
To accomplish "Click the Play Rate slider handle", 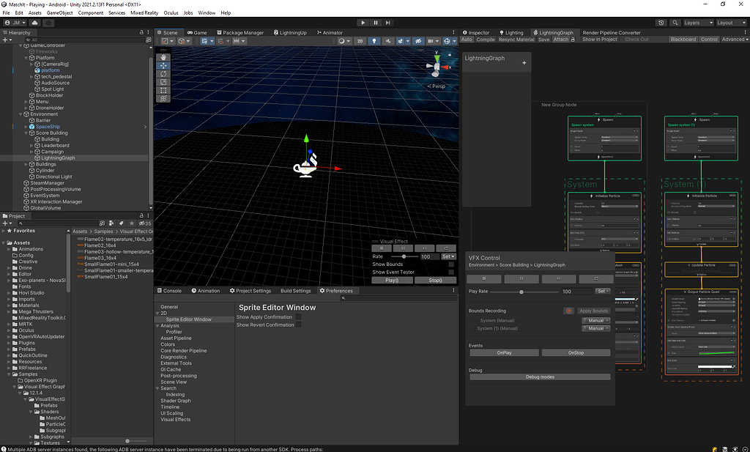I will [x=521, y=292].
